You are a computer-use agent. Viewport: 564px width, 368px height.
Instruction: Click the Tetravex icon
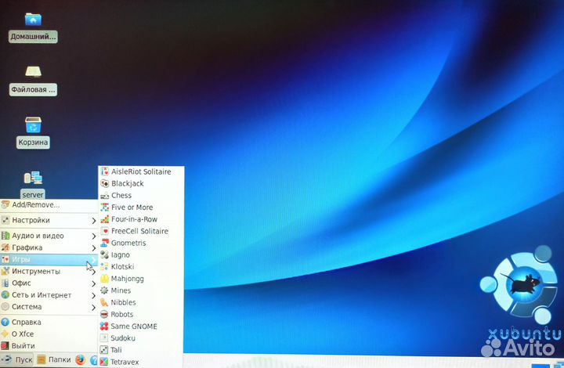point(104,362)
